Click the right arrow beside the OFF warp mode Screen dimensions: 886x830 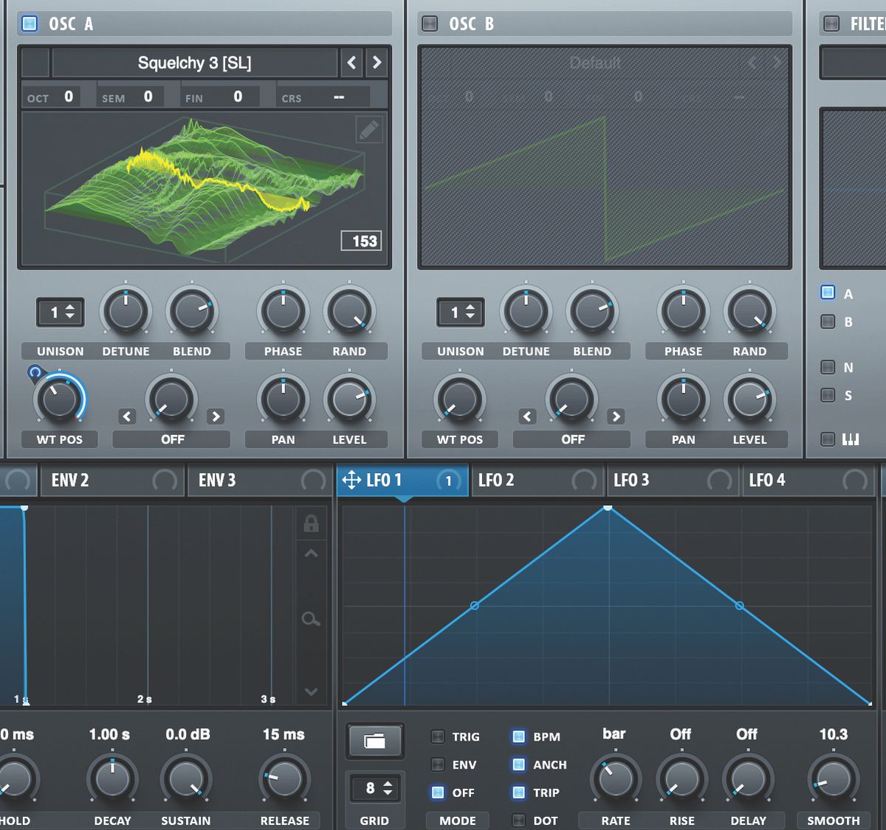pyautogui.click(x=216, y=416)
